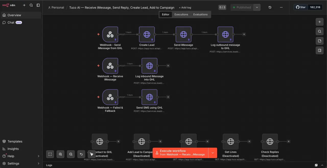Screen dimensions: 327x168
Task: Add node after 'Check Replies (Deactivated)'
Action: [289, 141]
